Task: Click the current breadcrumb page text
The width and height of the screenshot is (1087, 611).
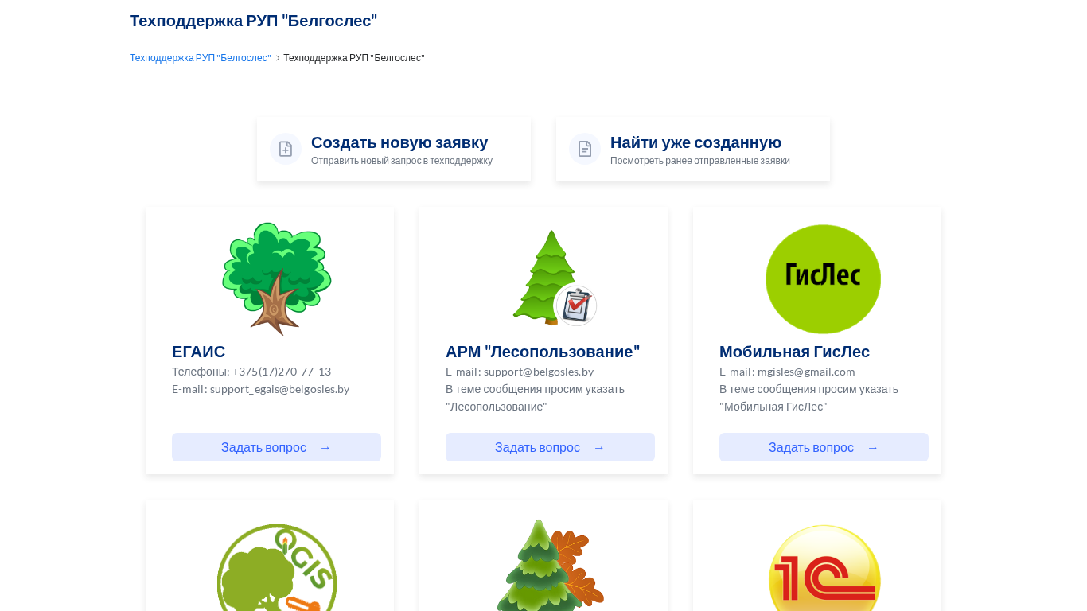Action: click(354, 58)
